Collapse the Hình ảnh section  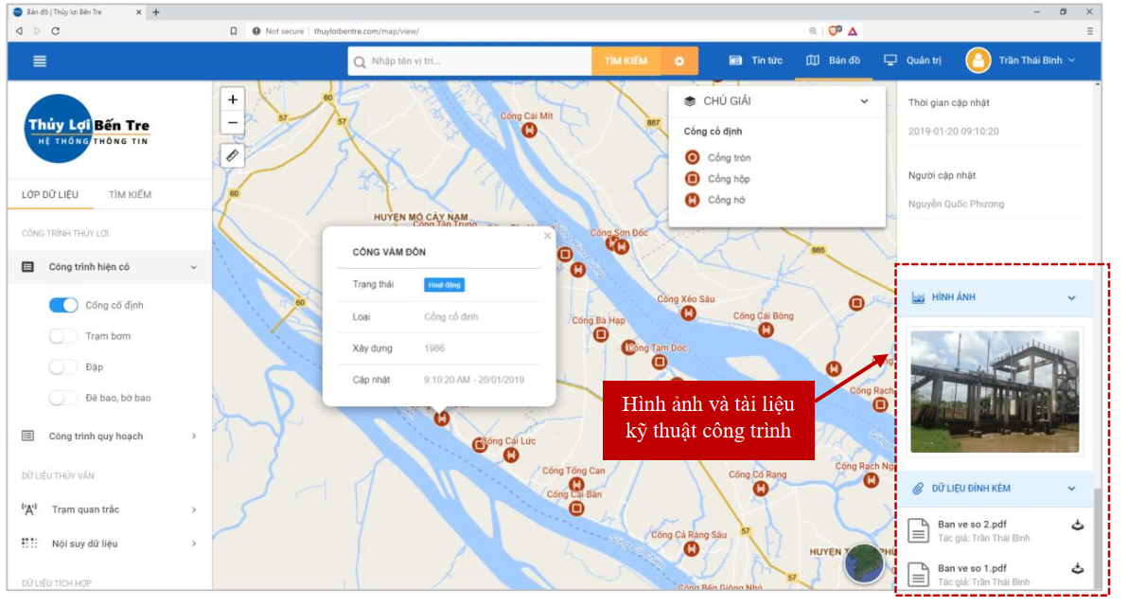tap(1071, 298)
